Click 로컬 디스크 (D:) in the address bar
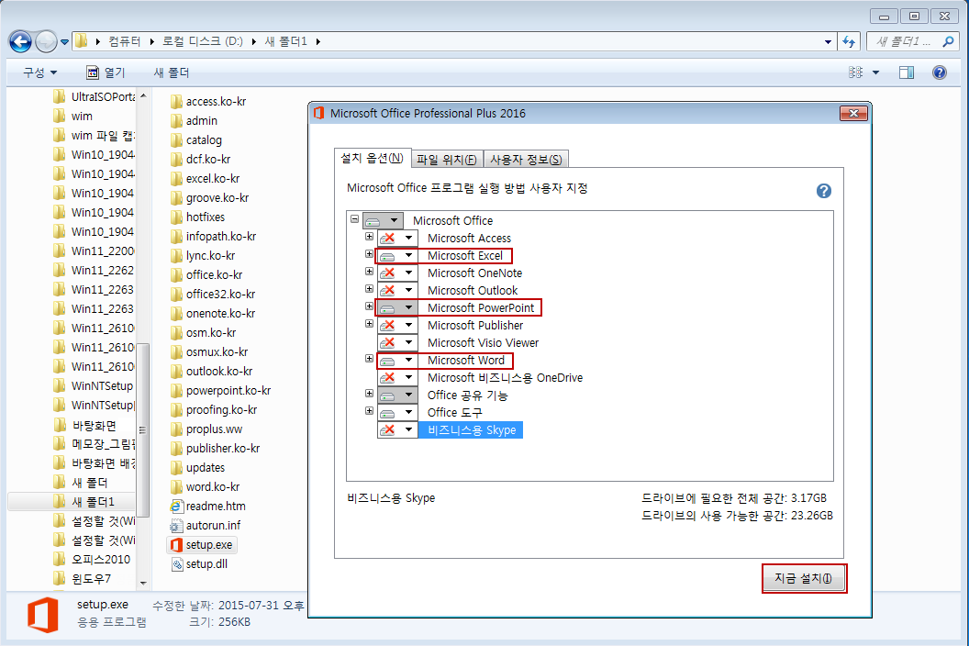The height and width of the screenshot is (646, 969). click(x=203, y=41)
